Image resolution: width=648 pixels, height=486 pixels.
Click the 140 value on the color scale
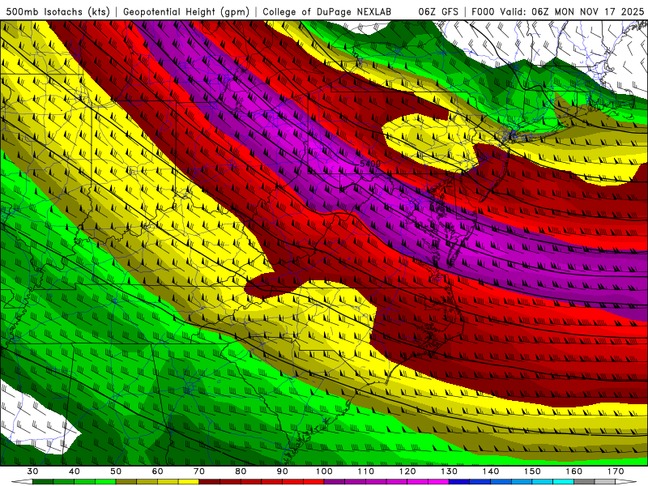click(491, 471)
